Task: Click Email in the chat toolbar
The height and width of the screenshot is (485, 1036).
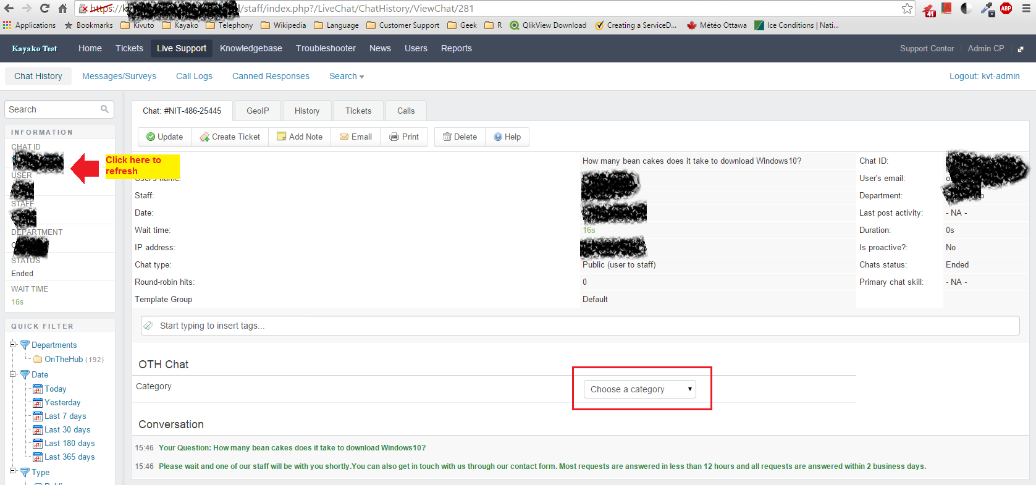Action: (x=356, y=137)
